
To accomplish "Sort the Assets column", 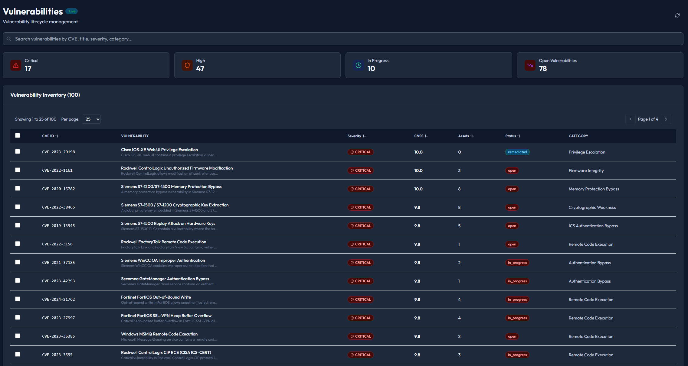I will coord(473,136).
